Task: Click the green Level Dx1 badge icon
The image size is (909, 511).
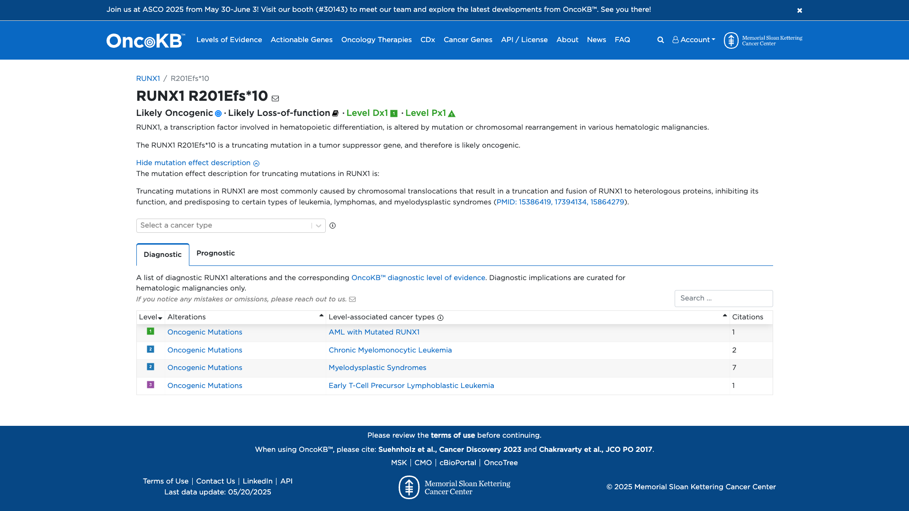Action: click(x=393, y=114)
